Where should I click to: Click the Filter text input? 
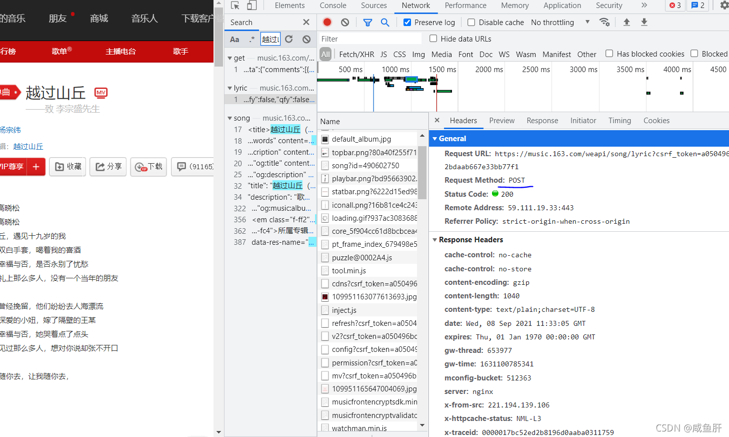(370, 39)
